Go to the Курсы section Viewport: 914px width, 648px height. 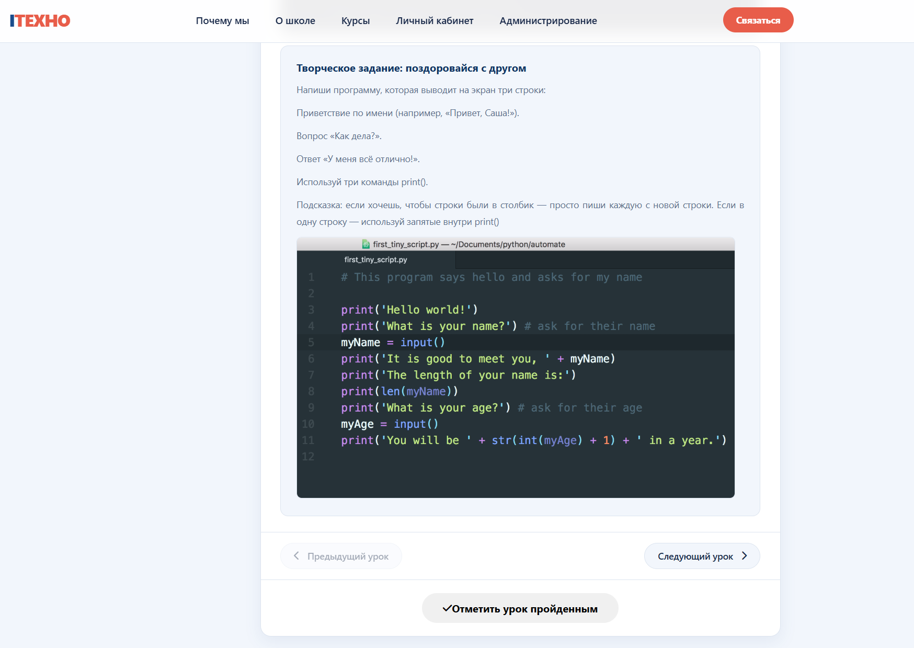pyautogui.click(x=356, y=21)
